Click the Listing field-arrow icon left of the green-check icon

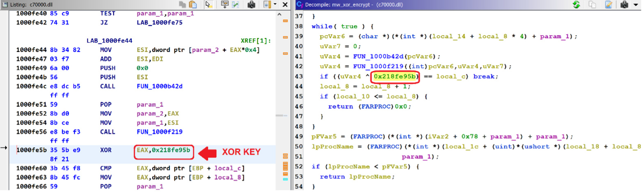click(225, 5)
